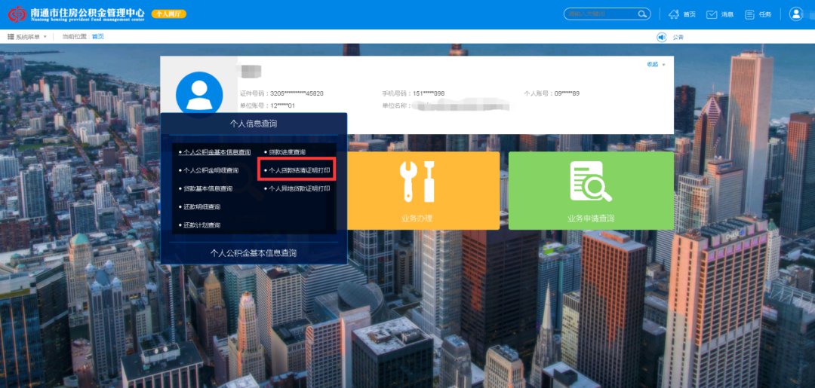Viewport: 815px width, 388px height.
Task: Select 个人贷款结清证明打印 menu item
Action: 299,170
